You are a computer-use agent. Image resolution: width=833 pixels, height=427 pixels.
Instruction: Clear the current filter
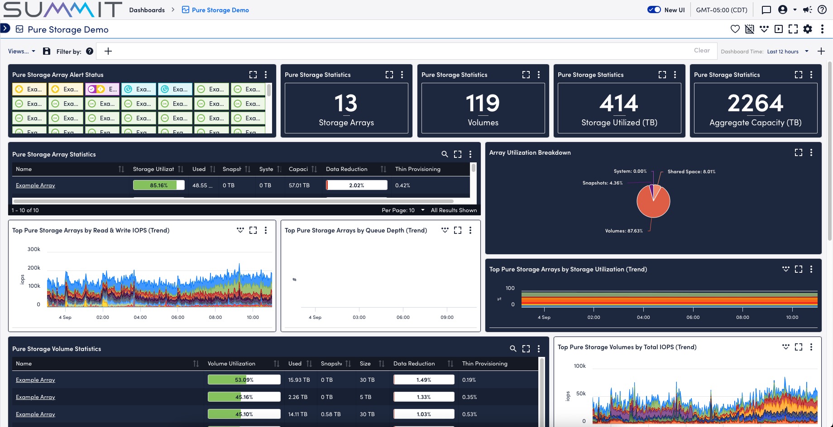(701, 50)
